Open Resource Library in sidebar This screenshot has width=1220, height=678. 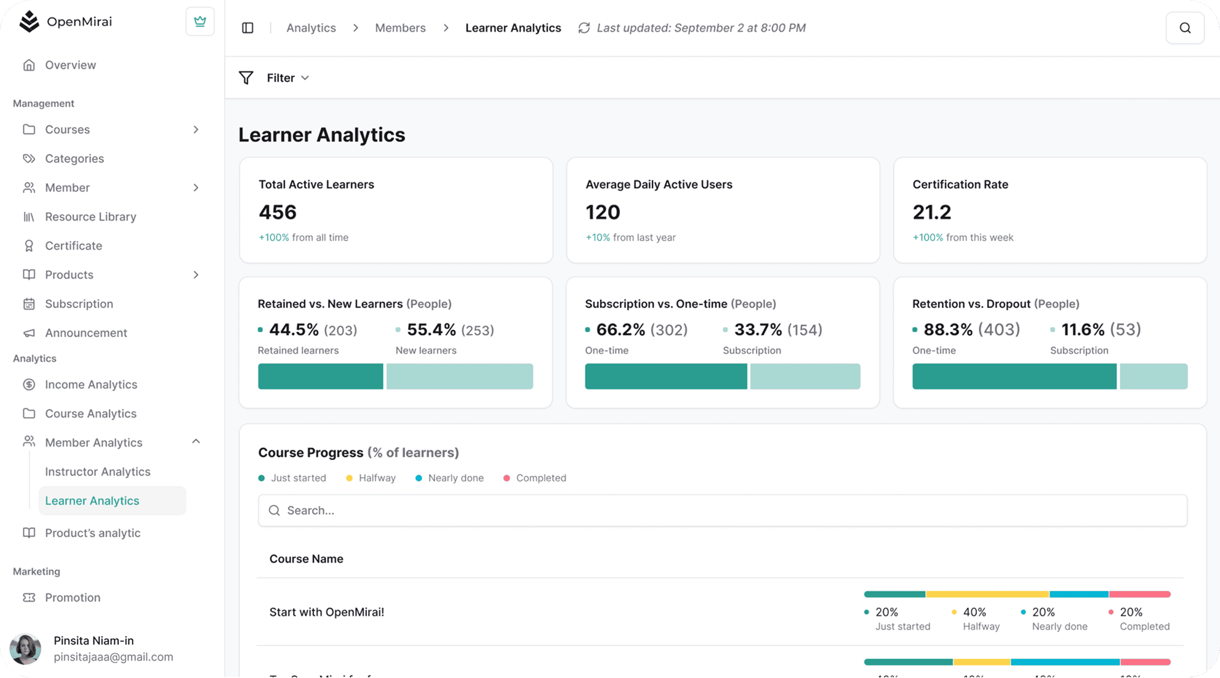(91, 217)
